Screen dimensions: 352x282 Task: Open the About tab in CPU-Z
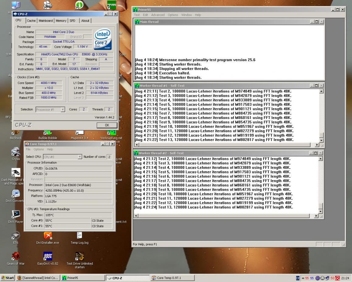pos(85,21)
